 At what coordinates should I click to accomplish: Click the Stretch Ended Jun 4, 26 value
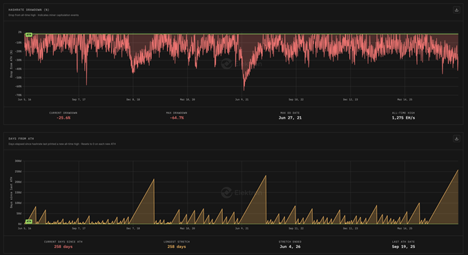coord(290,247)
